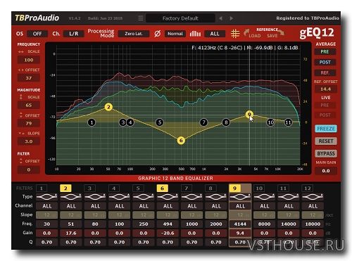This screenshot has width=352, height=261.
Task: Click the main gain value 0.0
Action: coord(326,171)
